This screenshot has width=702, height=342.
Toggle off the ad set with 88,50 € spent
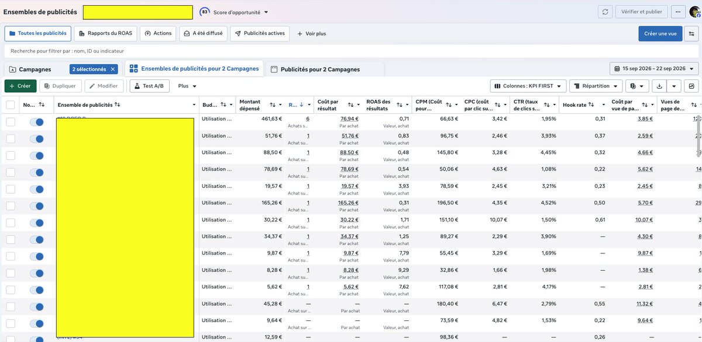[36, 156]
